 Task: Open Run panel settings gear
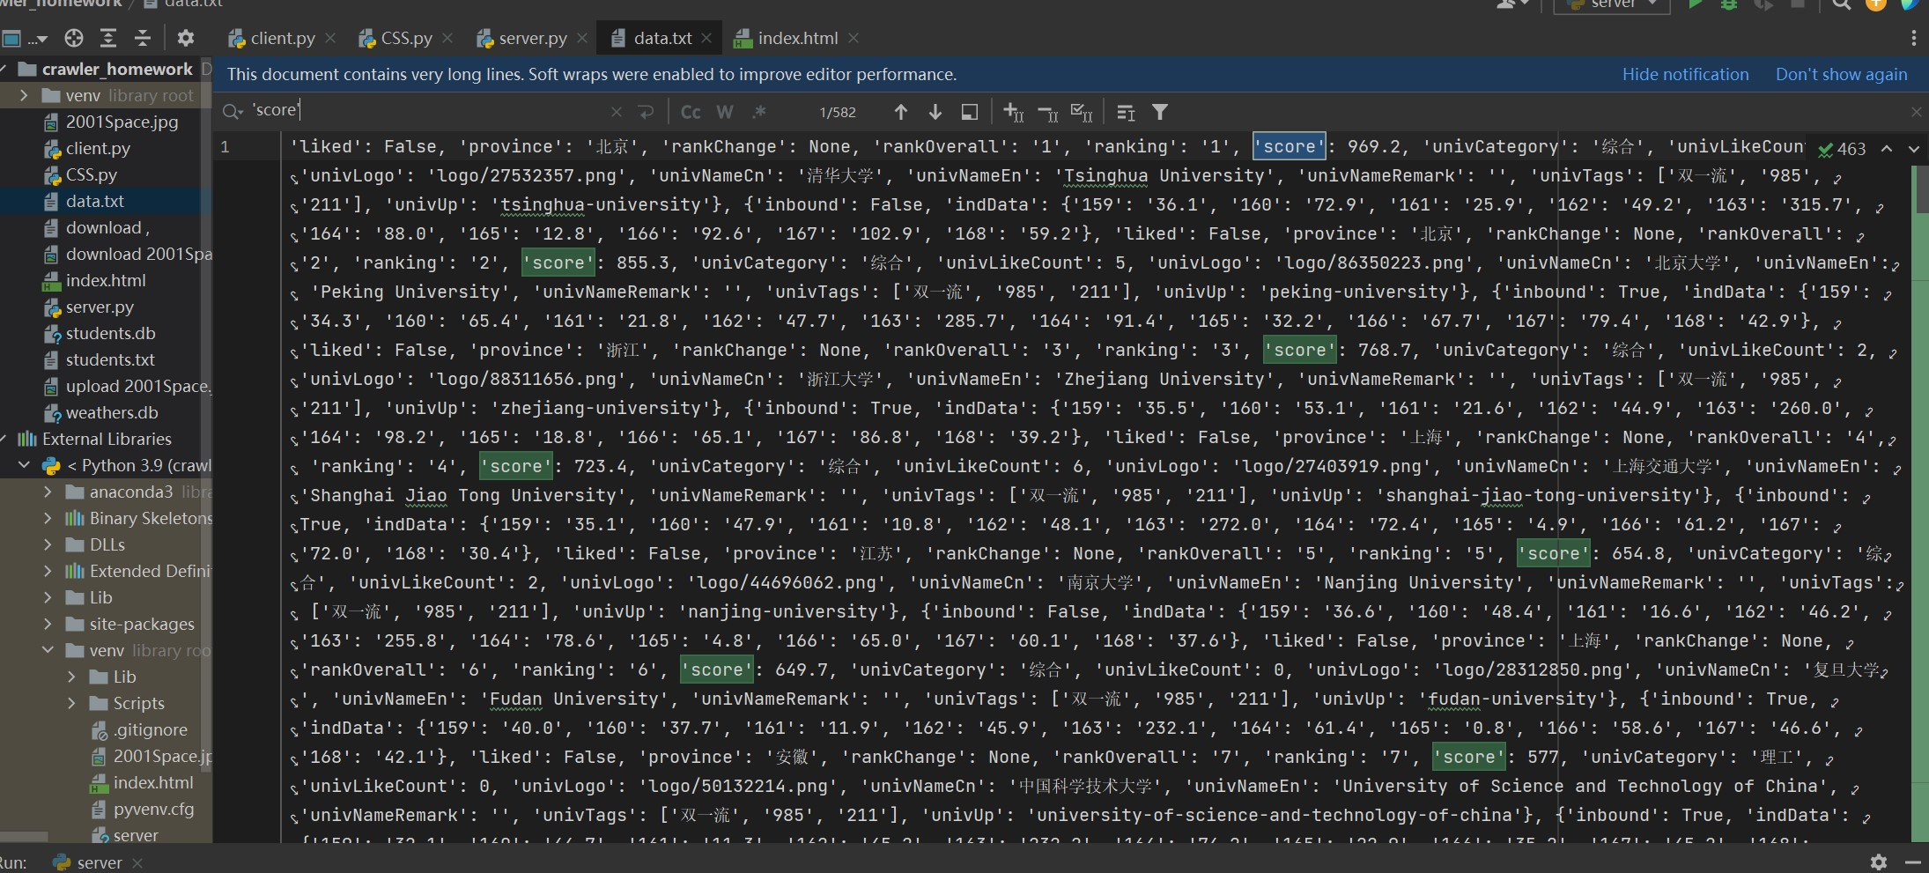tap(1878, 862)
